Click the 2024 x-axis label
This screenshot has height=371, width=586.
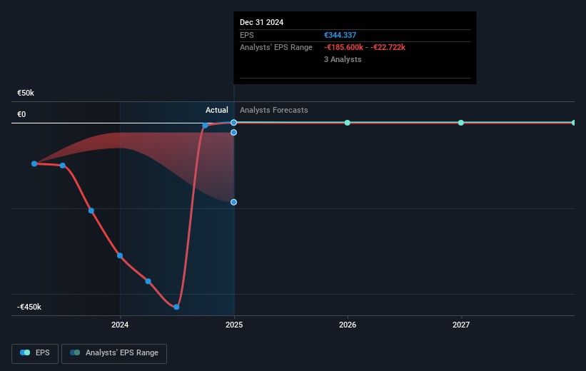click(120, 325)
